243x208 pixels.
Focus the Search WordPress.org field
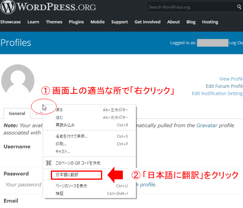[x=192, y=7]
